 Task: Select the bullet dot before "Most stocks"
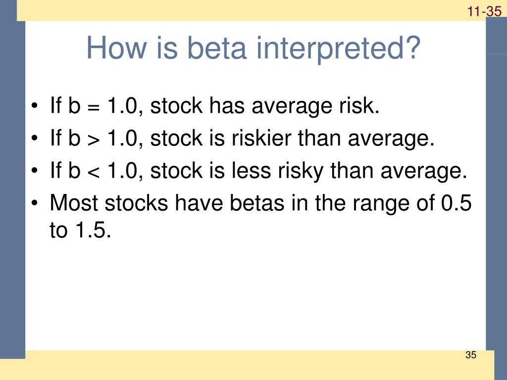(35, 203)
